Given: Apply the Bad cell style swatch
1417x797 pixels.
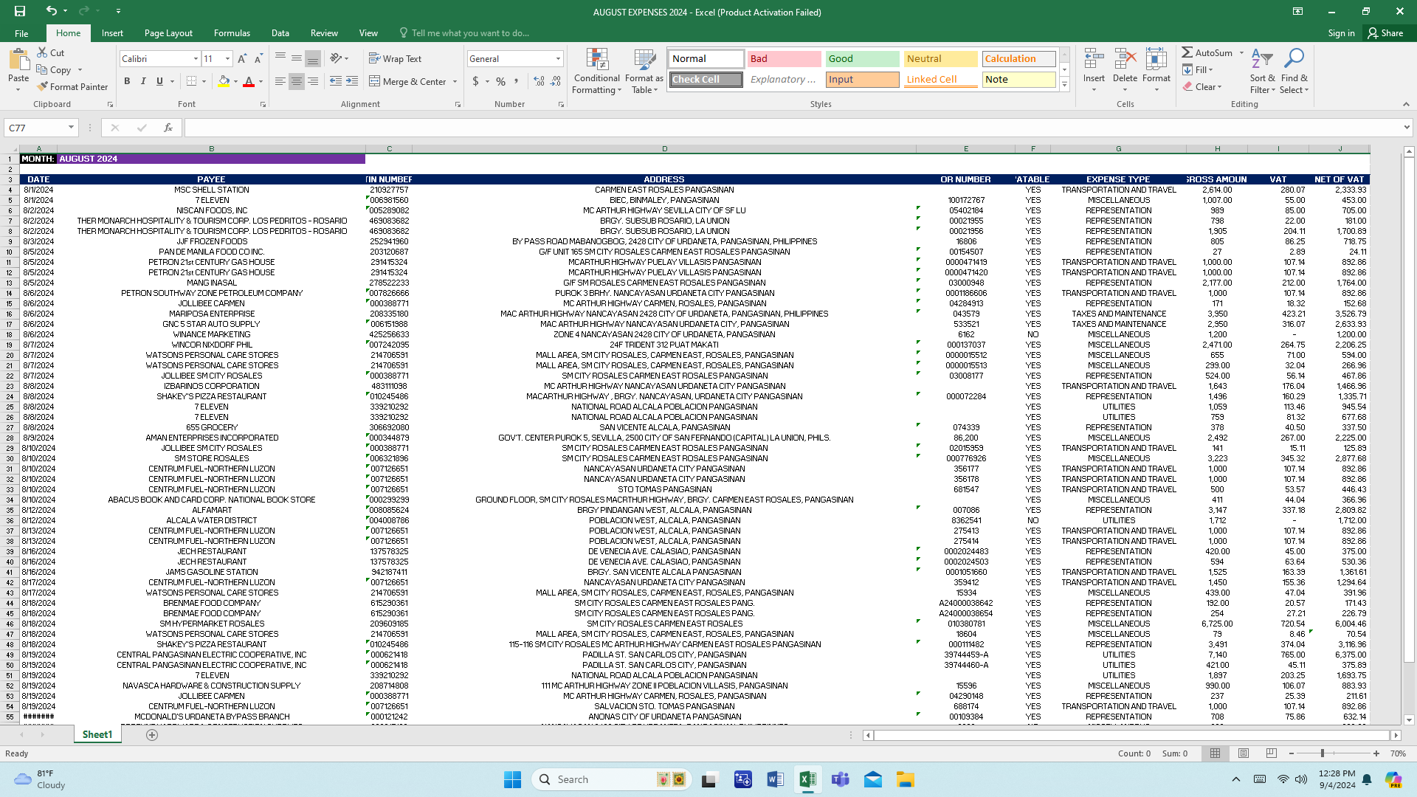Looking at the screenshot, I should click(x=785, y=59).
